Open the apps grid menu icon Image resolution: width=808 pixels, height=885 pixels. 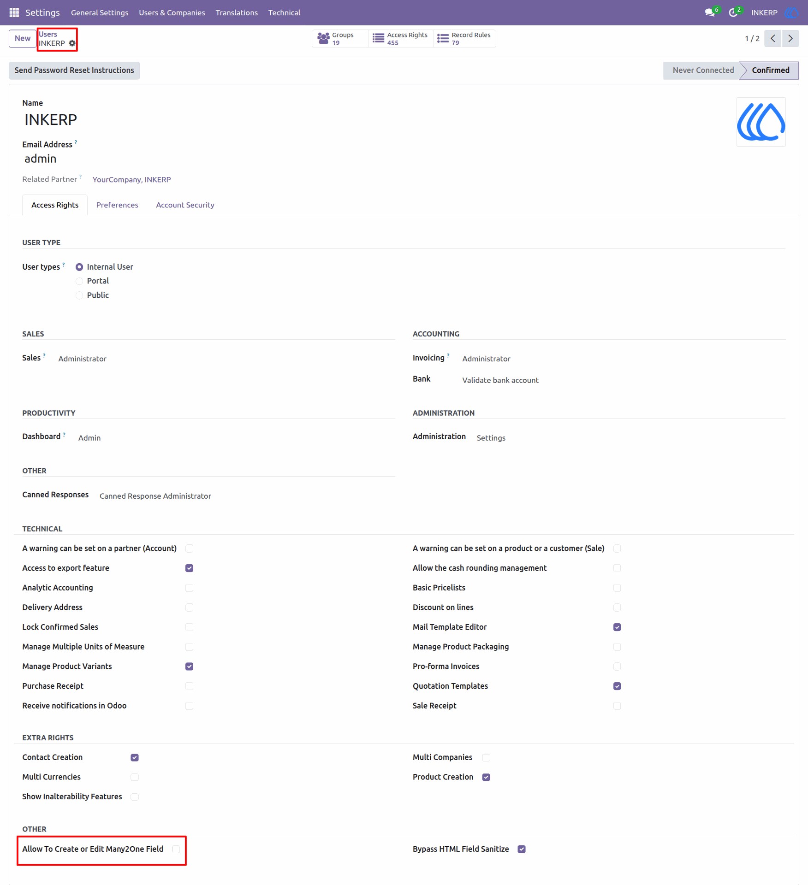point(14,12)
